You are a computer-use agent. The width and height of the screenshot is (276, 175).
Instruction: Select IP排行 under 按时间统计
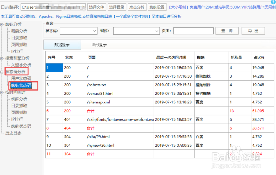(x=17, y=119)
